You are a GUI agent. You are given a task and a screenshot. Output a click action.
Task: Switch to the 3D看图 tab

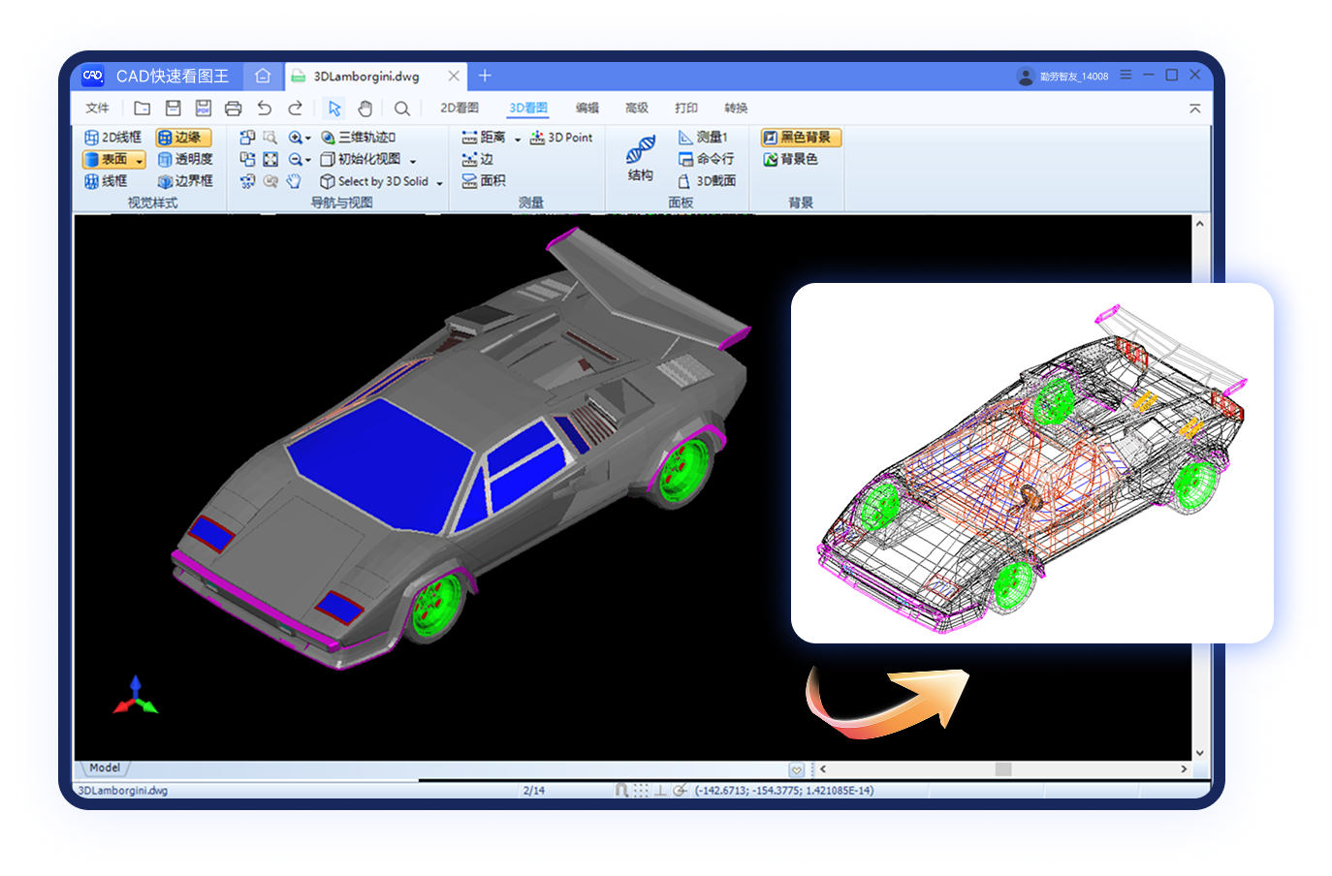[x=528, y=108]
